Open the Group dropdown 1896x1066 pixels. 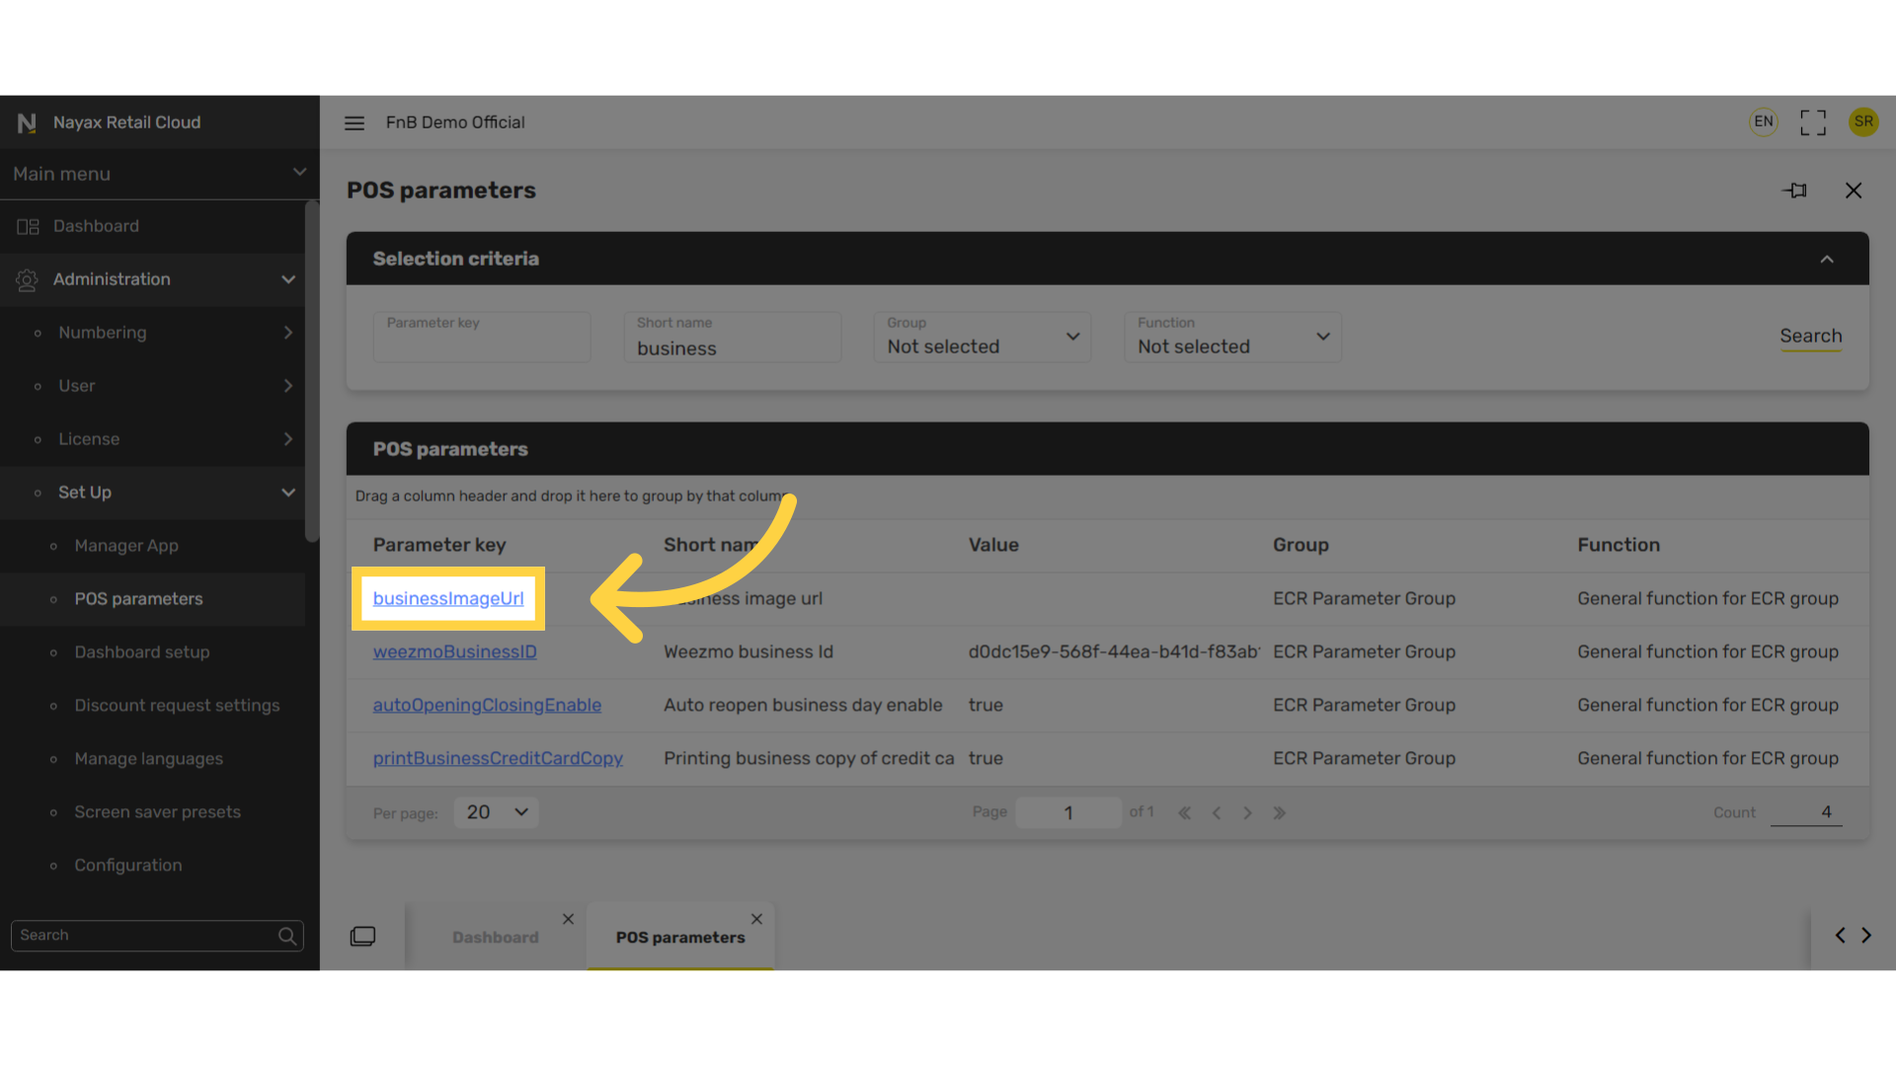(x=983, y=338)
